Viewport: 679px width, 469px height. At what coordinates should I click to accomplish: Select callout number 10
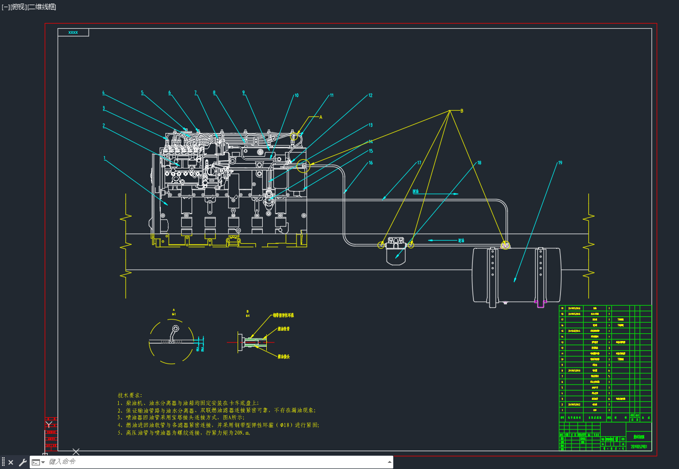(296, 95)
